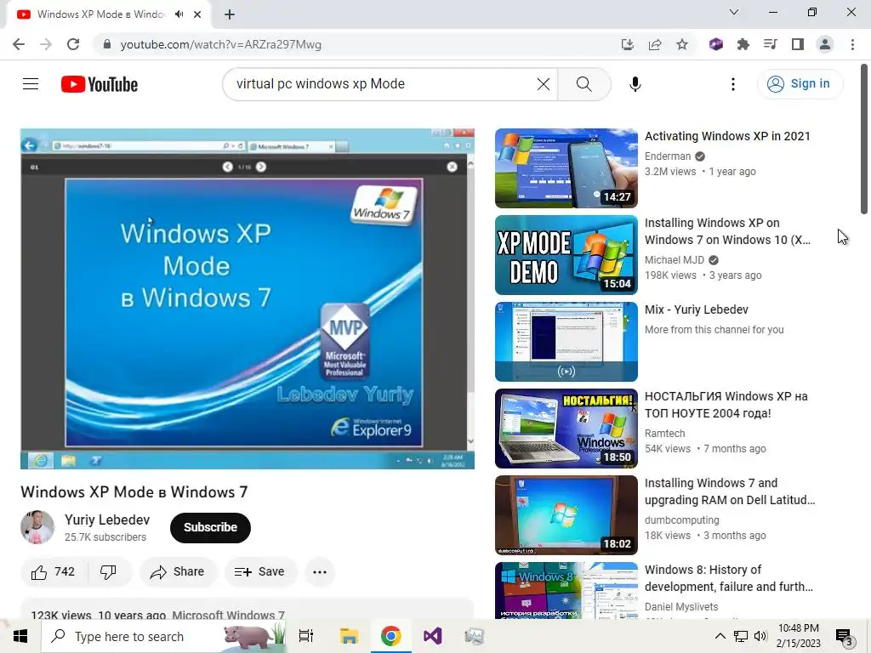Reload the current page
871x653 pixels.
pyautogui.click(x=73, y=44)
